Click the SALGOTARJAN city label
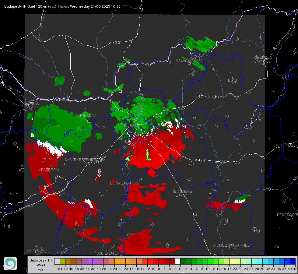Screen dimensions: 298x274 189,60
